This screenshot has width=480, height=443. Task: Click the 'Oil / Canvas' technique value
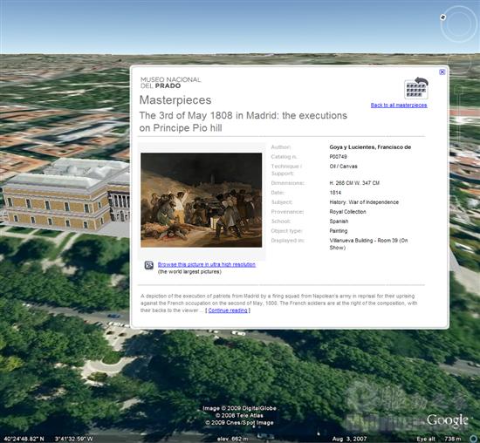coord(343,167)
